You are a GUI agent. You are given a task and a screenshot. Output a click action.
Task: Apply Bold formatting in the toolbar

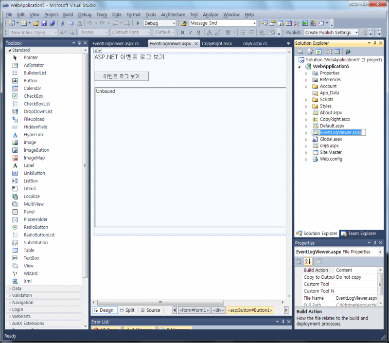183,33
